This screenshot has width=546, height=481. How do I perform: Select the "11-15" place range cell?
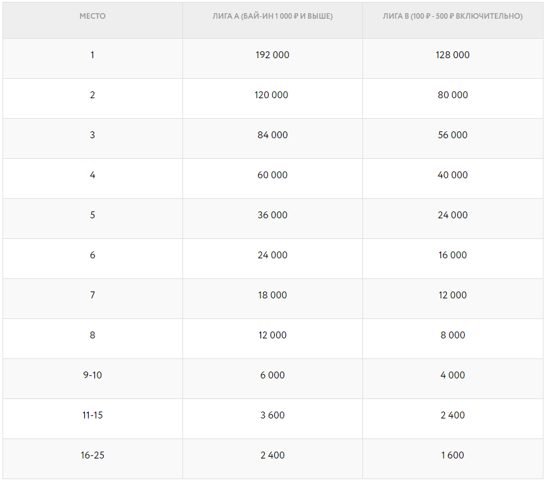pyautogui.click(x=92, y=415)
